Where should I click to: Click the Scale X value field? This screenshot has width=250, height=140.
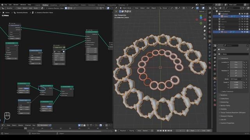point(236,82)
